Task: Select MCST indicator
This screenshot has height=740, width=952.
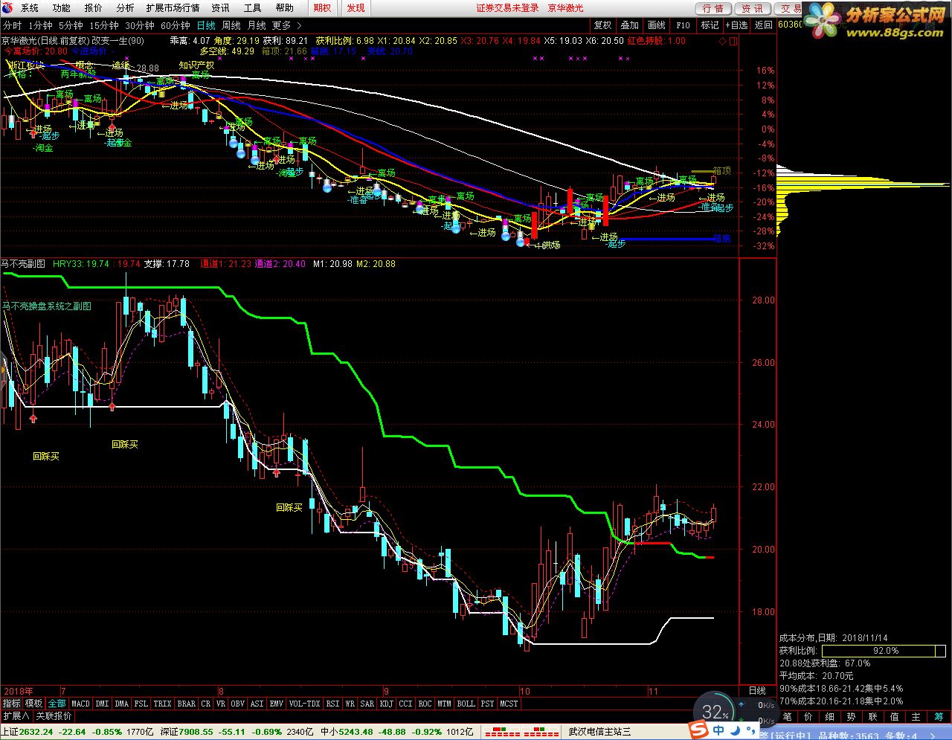Action: pyautogui.click(x=509, y=704)
